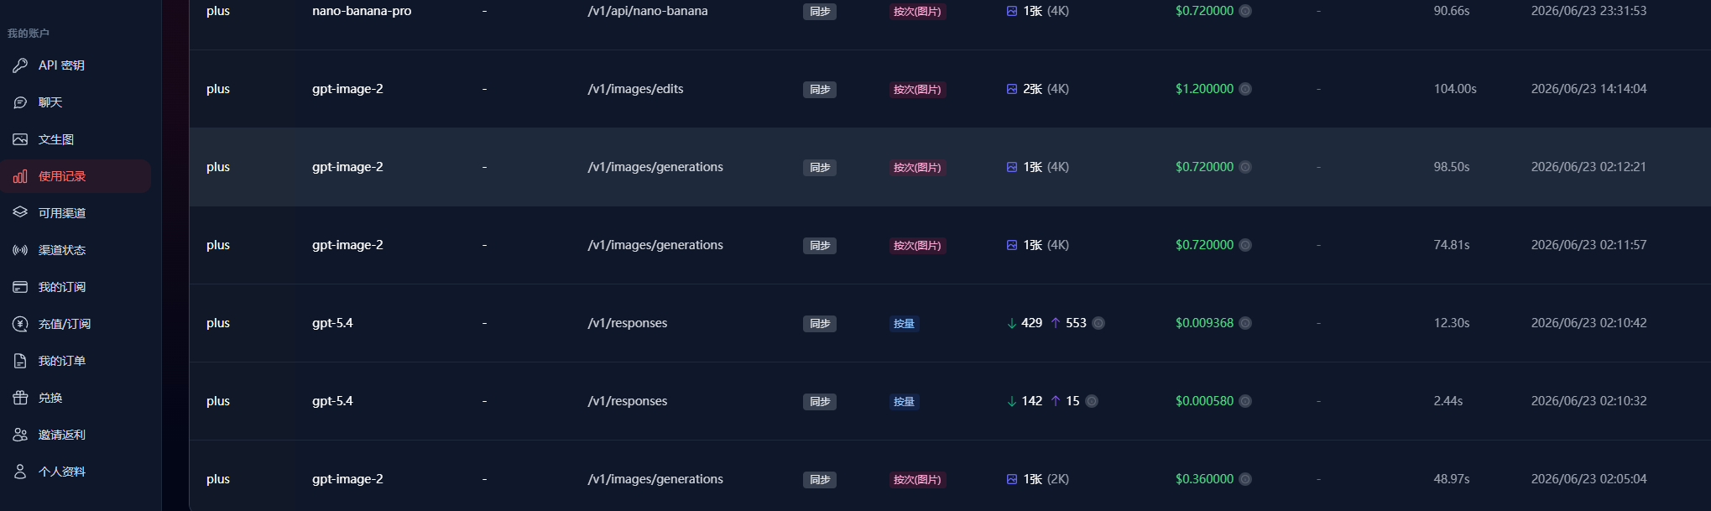Open the 兑换 gift icon

click(20, 398)
